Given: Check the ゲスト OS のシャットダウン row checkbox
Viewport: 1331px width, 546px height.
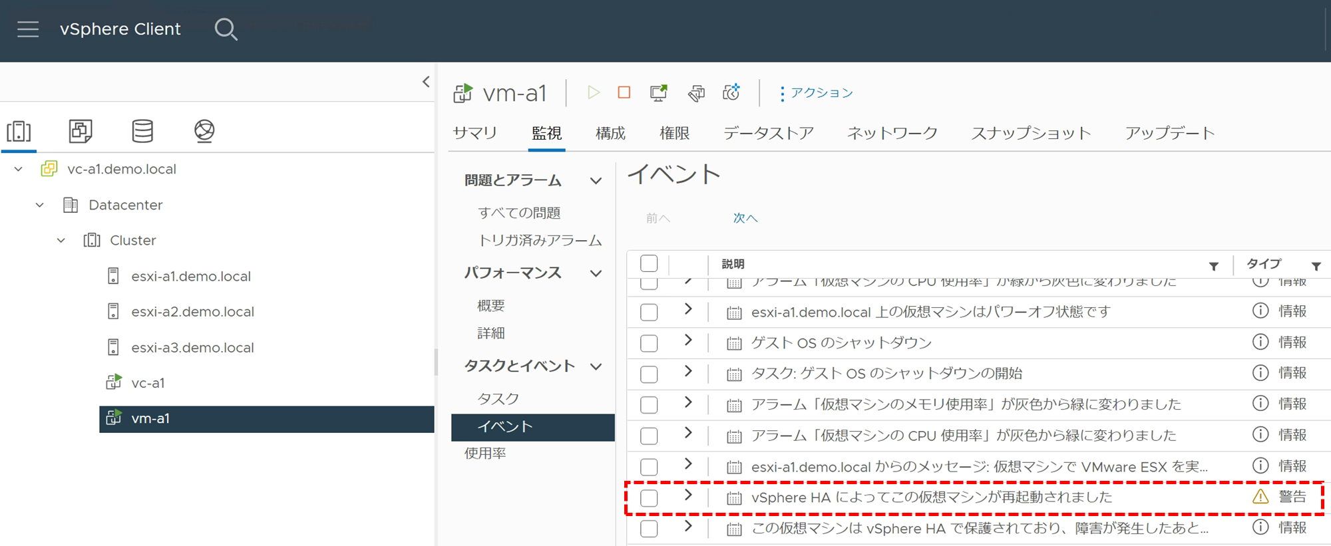Looking at the screenshot, I should 649,343.
